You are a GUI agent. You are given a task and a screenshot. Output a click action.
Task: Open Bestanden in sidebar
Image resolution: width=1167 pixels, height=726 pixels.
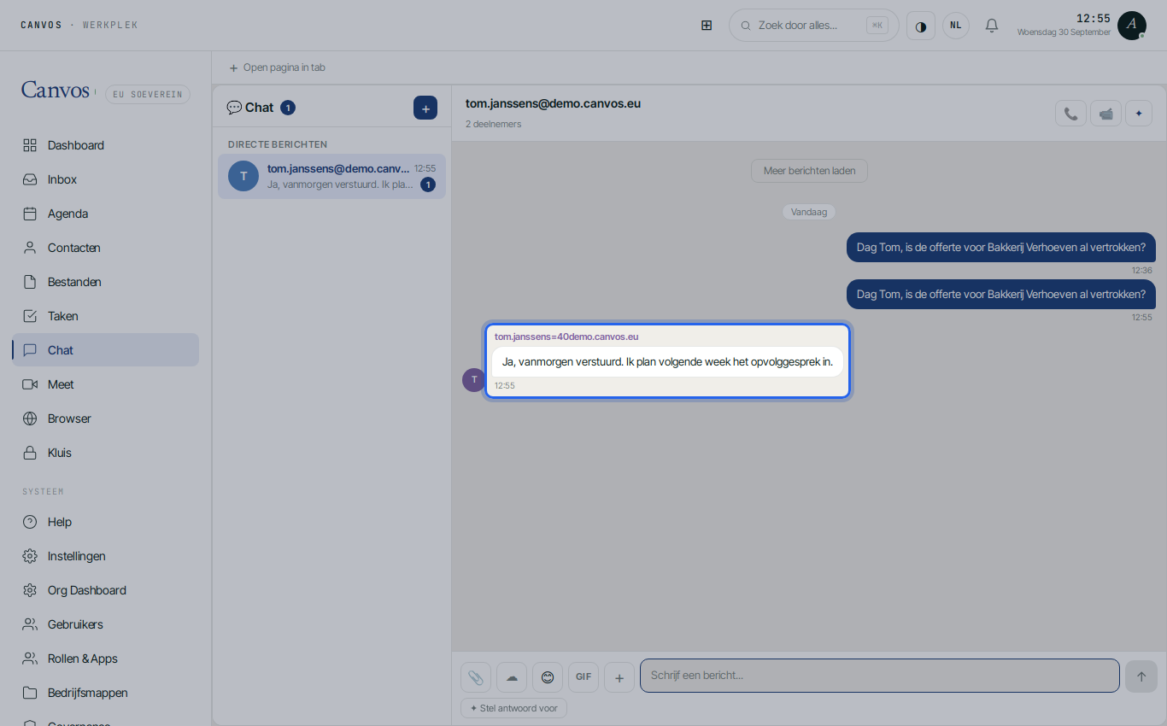click(x=105, y=282)
